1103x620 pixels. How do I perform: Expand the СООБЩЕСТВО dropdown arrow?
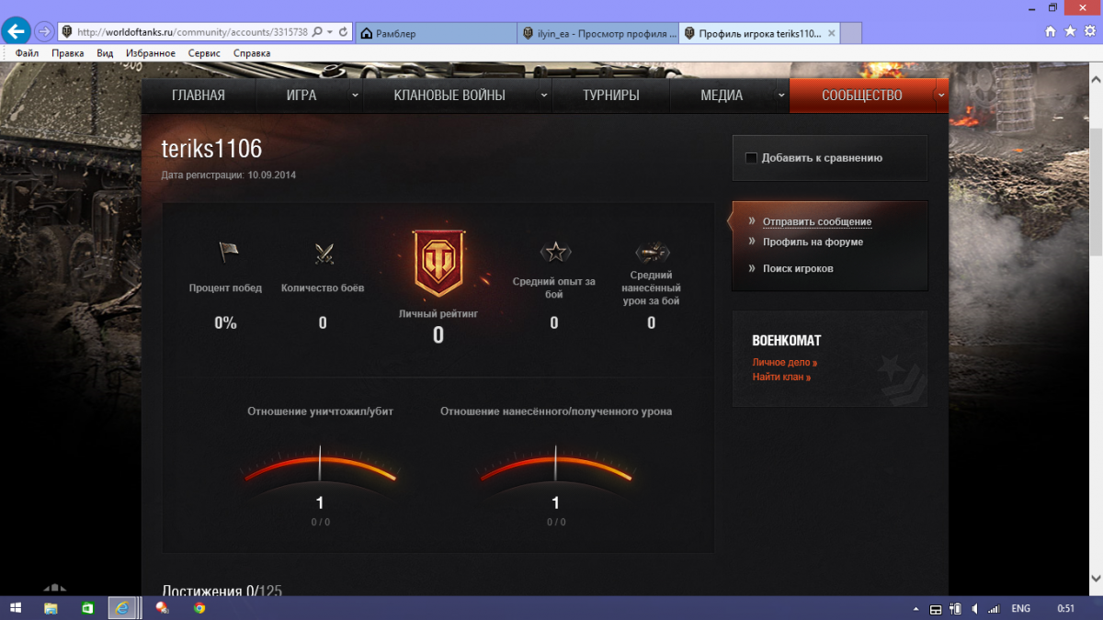click(x=940, y=95)
